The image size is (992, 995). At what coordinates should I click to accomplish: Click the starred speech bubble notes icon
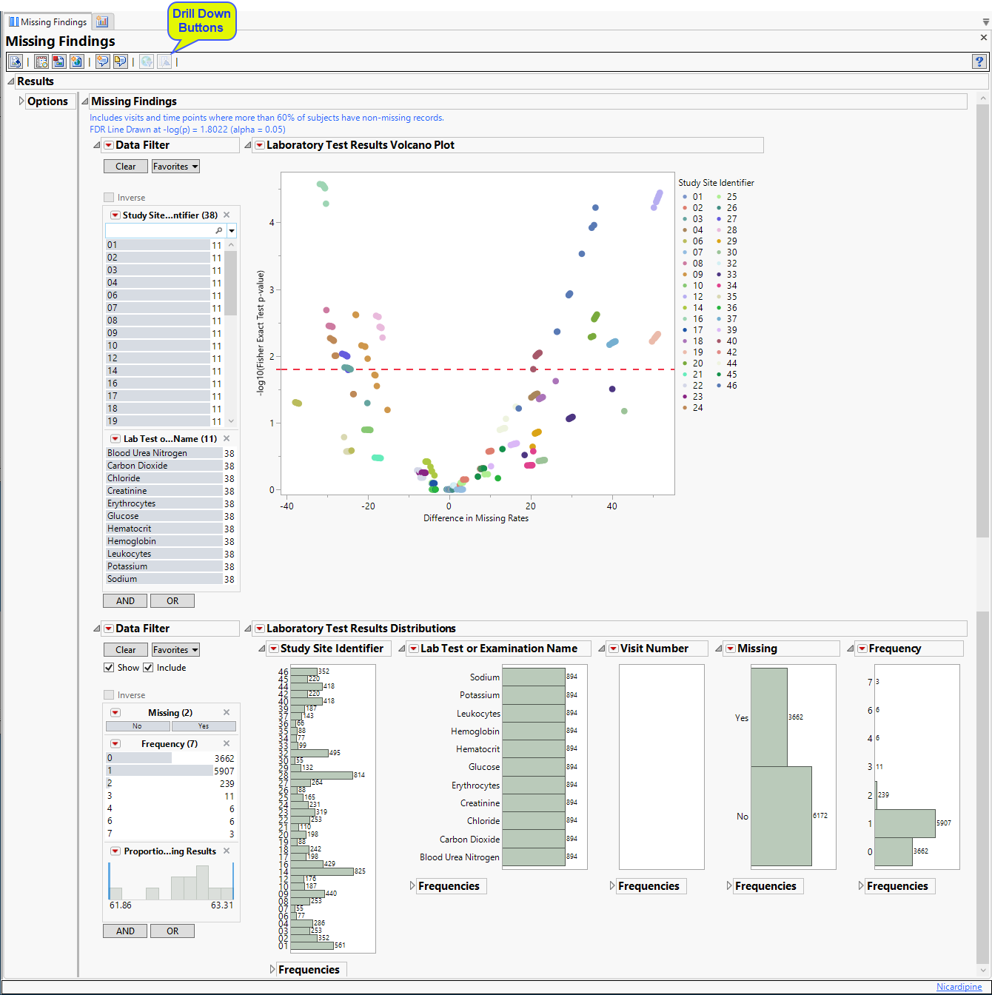click(x=103, y=62)
